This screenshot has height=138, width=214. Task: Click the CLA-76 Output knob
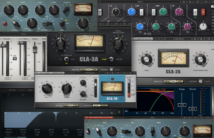point(66,89)
